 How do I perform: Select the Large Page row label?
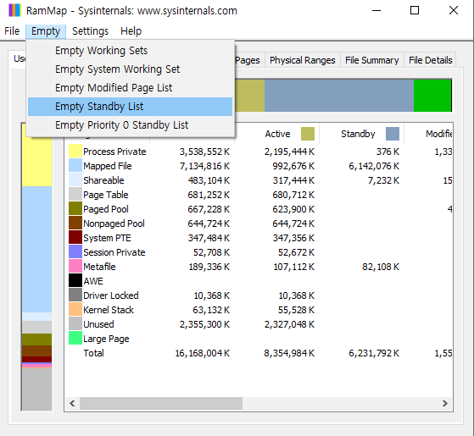106,339
